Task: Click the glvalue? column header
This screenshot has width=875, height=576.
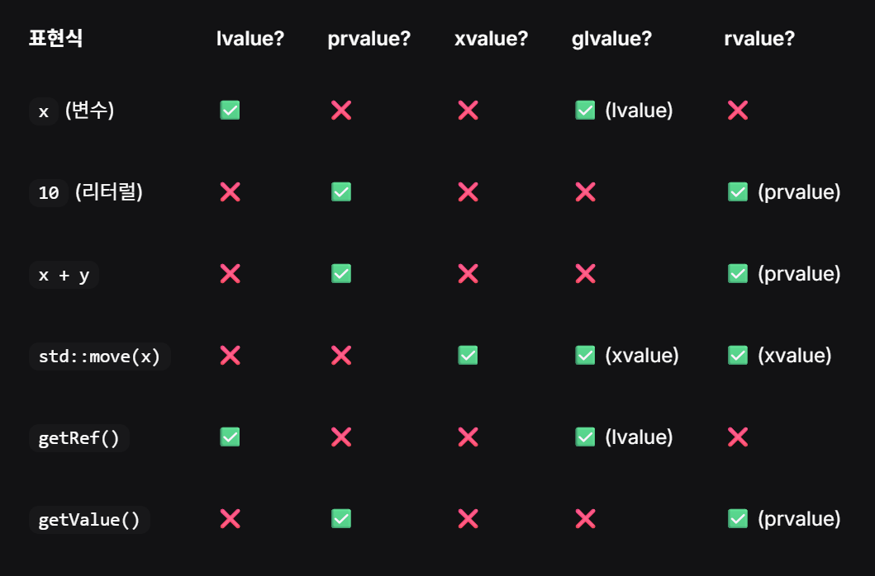Action: pos(611,39)
